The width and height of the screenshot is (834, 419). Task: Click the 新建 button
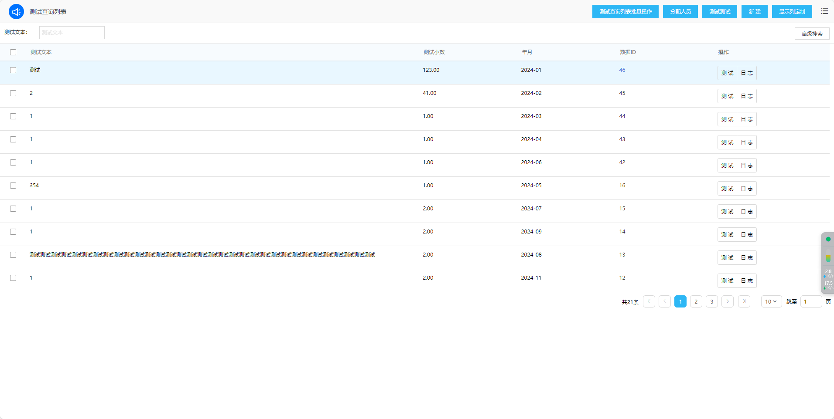[x=754, y=12]
